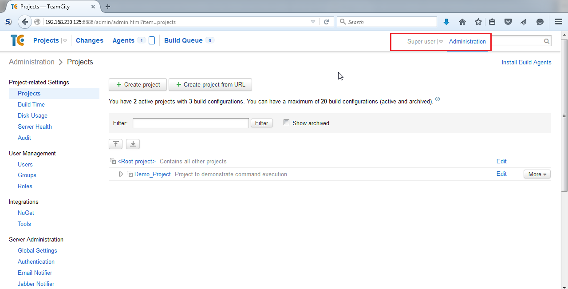Open the Administration link in header
Image resolution: width=568 pixels, height=289 pixels.
point(467,41)
